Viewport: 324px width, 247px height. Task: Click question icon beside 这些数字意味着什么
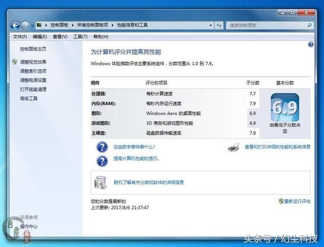pyautogui.click(x=102, y=147)
